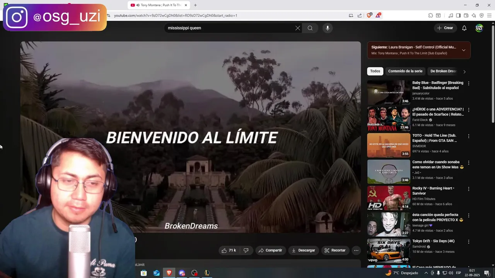Open Outlook from the taskbar
Image resolution: width=495 pixels, height=278 pixels.
(x=157, y=273)
